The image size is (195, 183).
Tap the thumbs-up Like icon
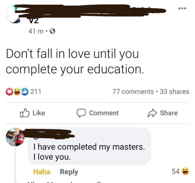pyautogui.click(x=25, y=113)
